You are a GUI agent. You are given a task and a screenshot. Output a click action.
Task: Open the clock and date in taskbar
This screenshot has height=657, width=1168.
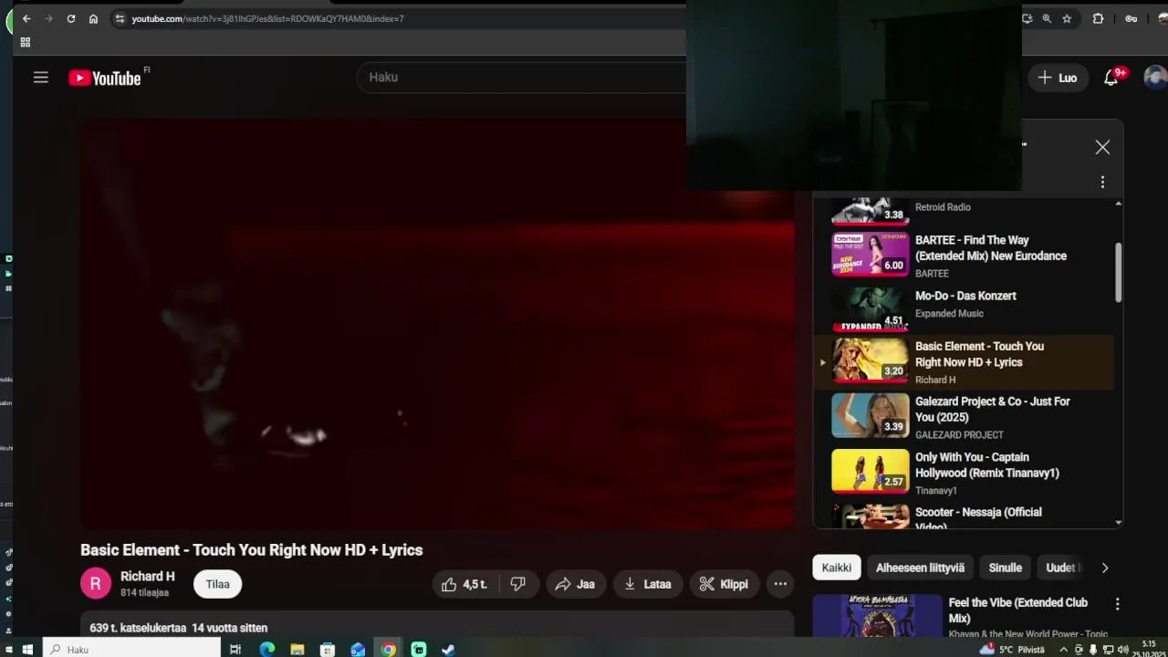pos(1148,649)
